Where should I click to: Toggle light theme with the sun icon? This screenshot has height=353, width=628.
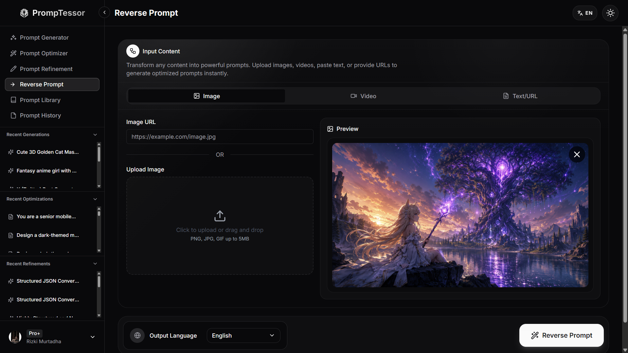[610, 13]
